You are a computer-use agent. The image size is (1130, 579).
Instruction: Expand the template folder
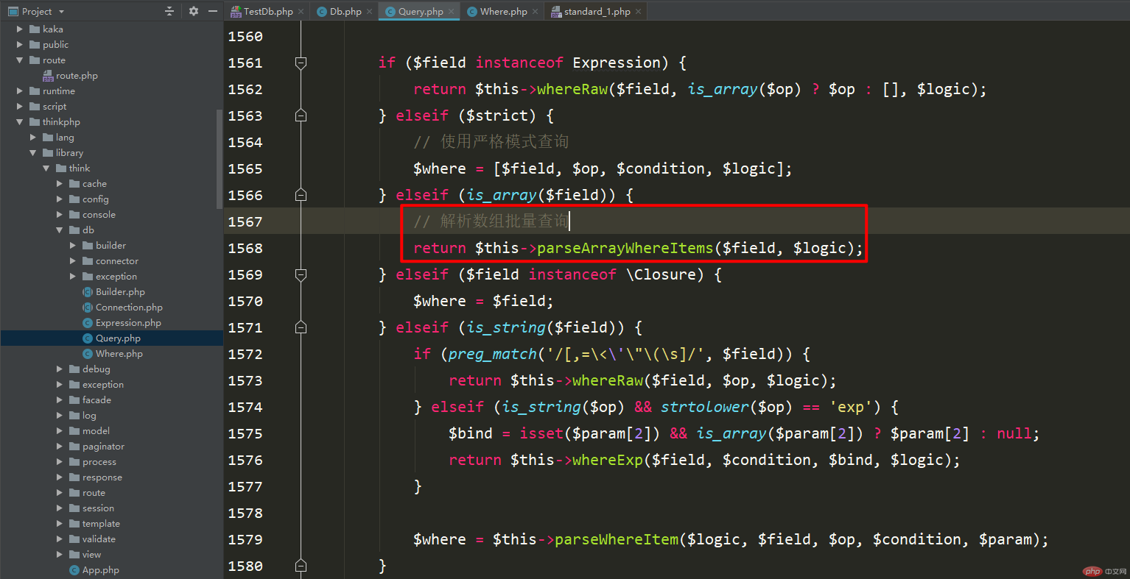click(60, 524)
